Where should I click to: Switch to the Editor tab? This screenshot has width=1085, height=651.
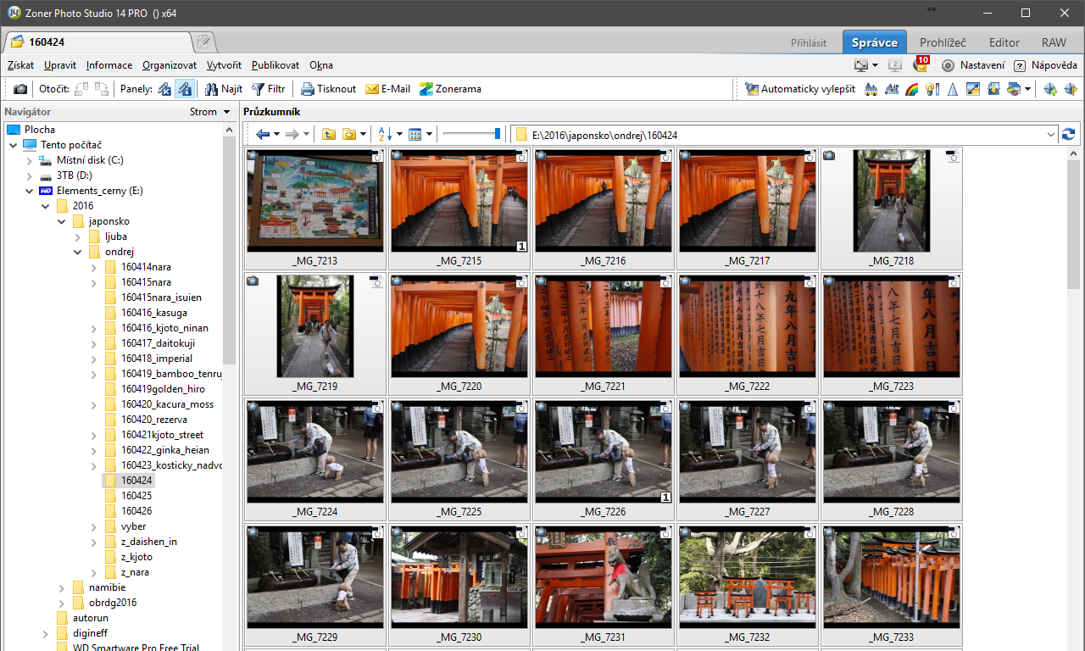1004,42
